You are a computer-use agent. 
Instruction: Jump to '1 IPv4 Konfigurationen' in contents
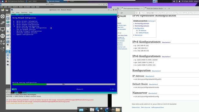pos(141,24)
